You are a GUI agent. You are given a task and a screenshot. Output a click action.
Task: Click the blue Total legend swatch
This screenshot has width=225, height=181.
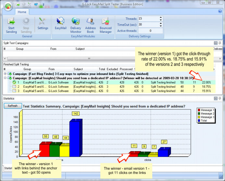click(x=199, y=121)
